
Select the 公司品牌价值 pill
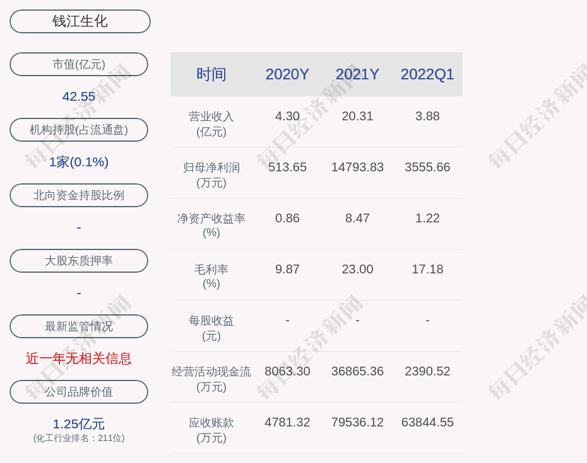(79, 392)
